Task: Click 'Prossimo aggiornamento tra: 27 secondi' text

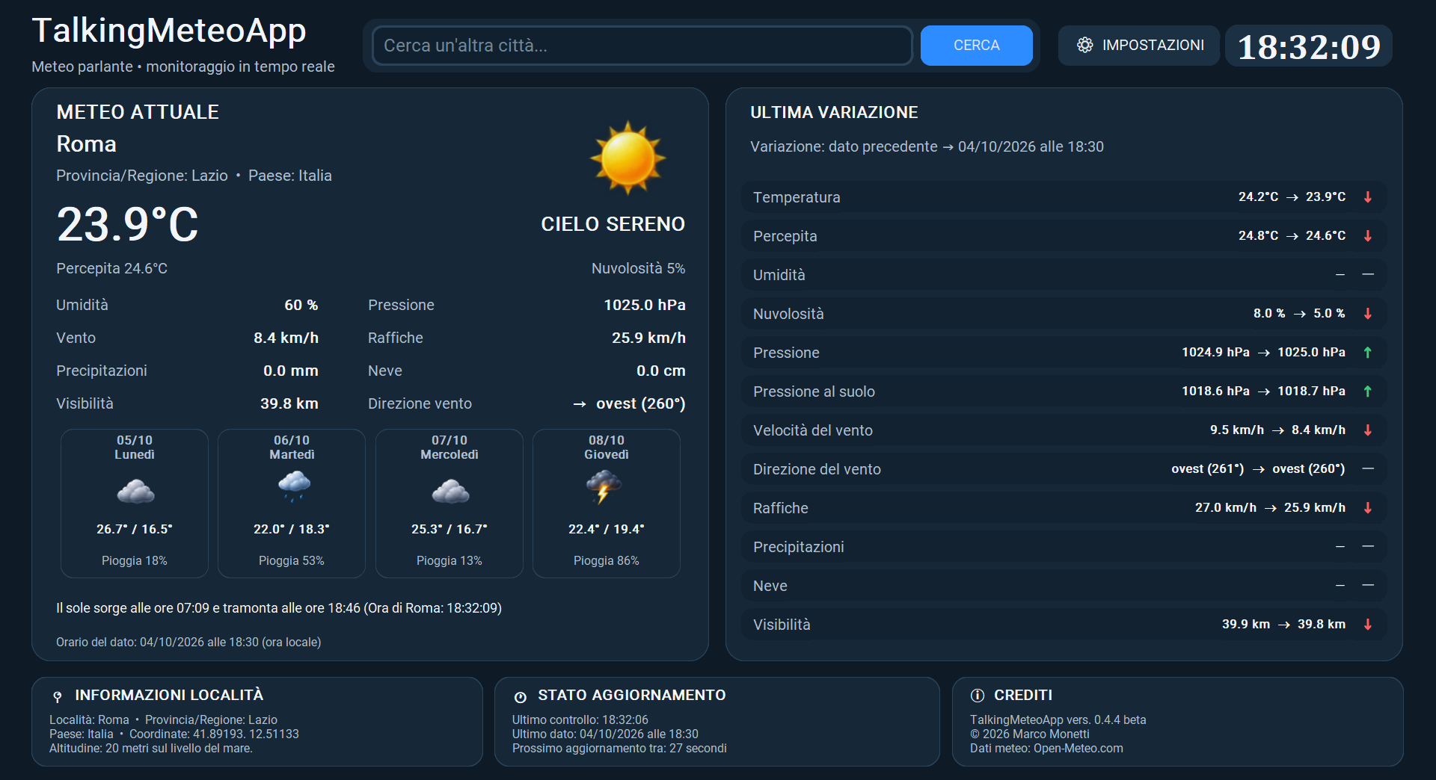Action: coord(619,749)
